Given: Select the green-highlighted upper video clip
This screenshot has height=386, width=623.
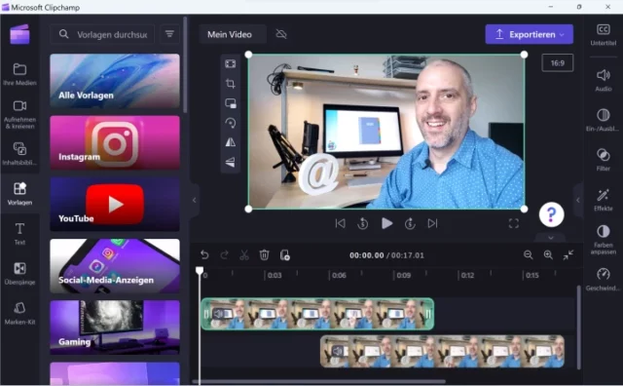Looking at the screenshot, I should click(317, 314).
